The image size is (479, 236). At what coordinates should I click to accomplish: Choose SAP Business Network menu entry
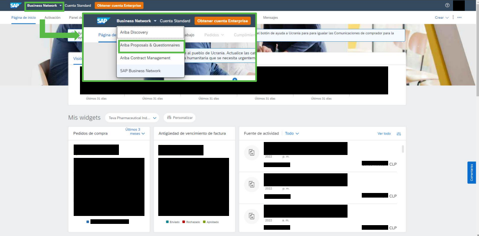point(151,71)
